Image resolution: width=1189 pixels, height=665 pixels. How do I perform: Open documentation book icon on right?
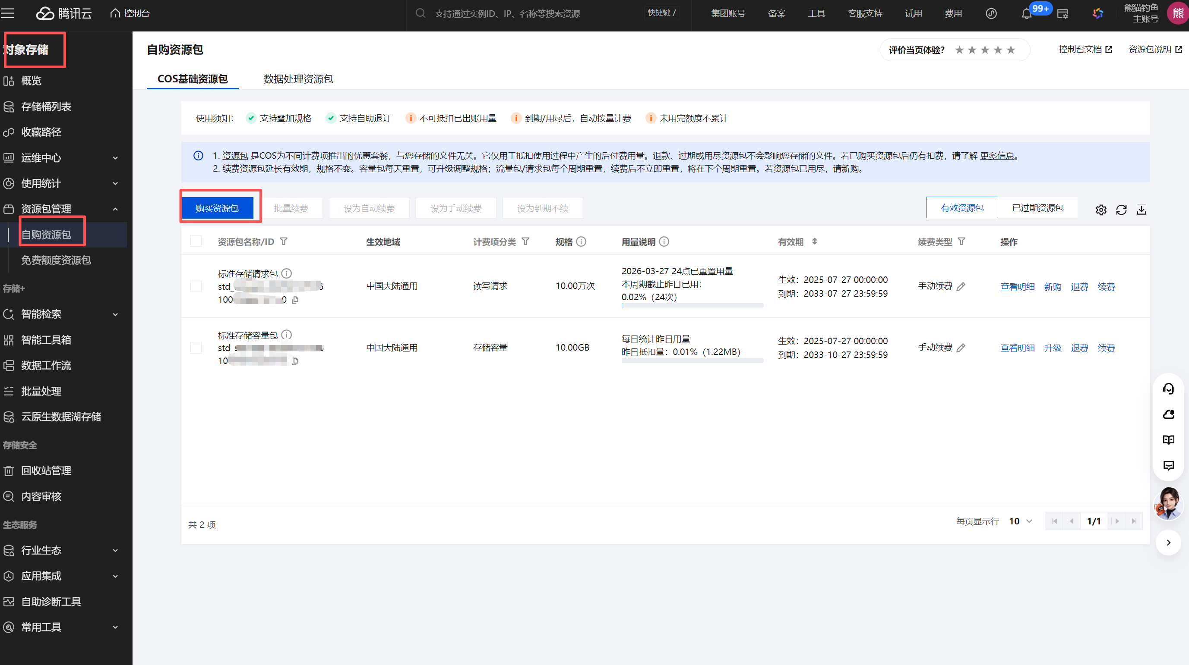[1168, 440]
